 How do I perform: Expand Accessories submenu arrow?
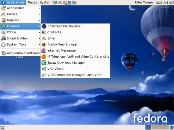(39, 8)
